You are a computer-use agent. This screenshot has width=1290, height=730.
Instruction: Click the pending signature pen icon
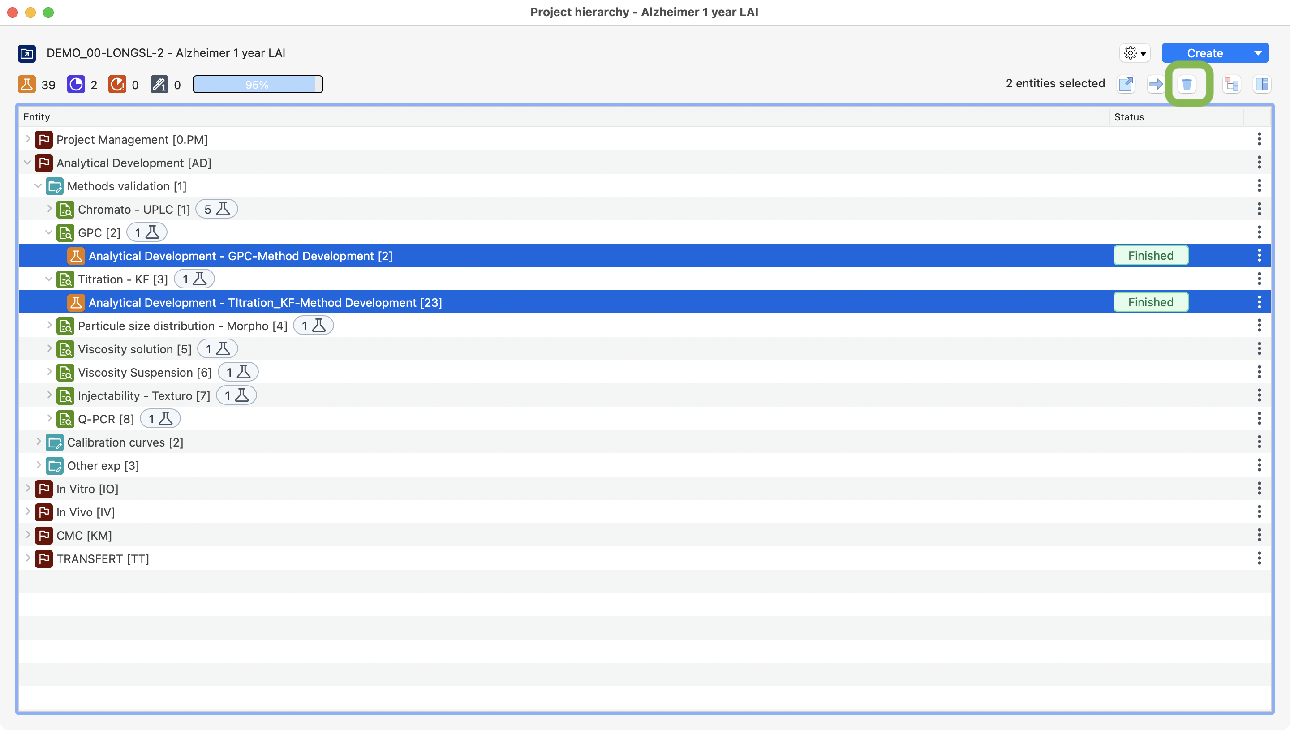pyautogui.click(x=159, y=84)
